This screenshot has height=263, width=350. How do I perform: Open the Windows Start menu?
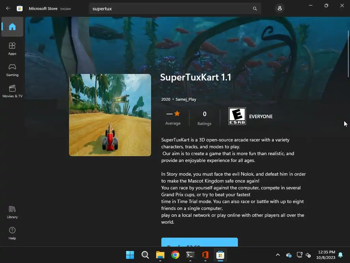pos(130,255)
